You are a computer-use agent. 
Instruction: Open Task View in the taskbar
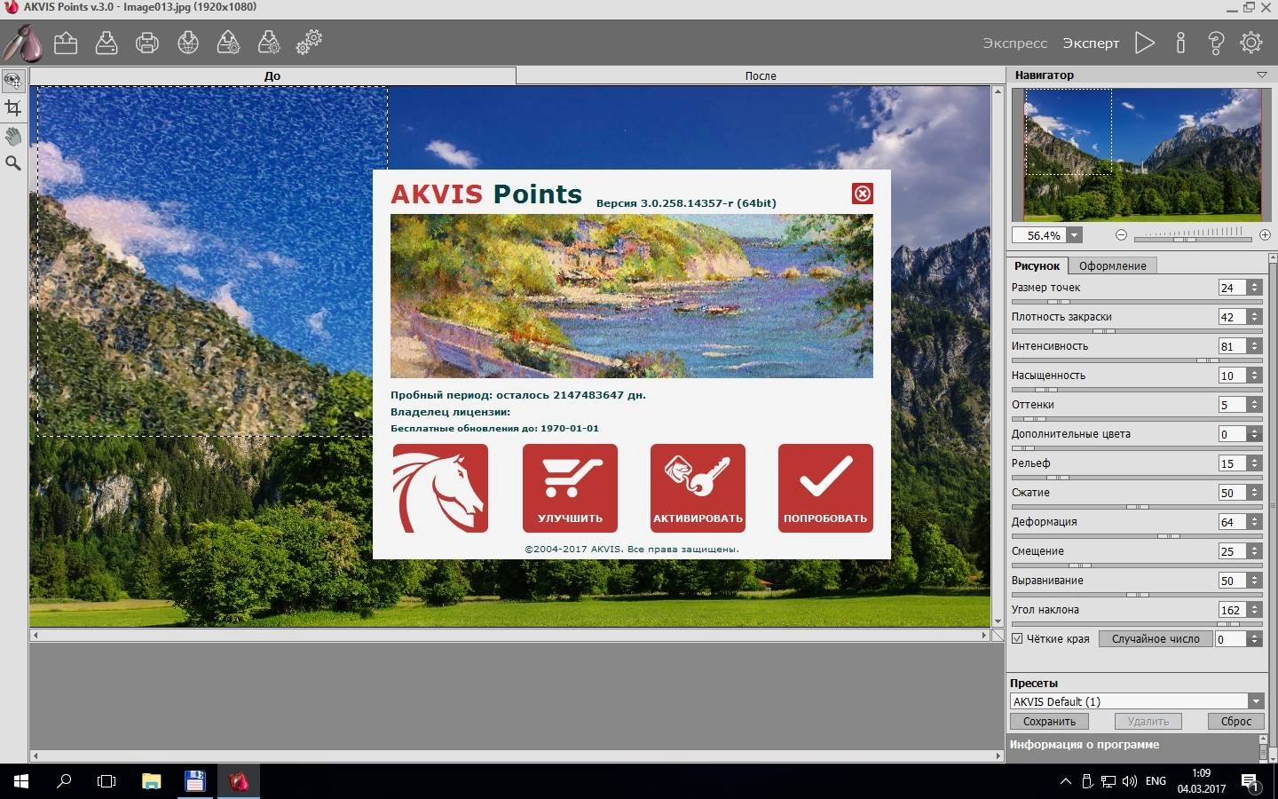[106, 781]
